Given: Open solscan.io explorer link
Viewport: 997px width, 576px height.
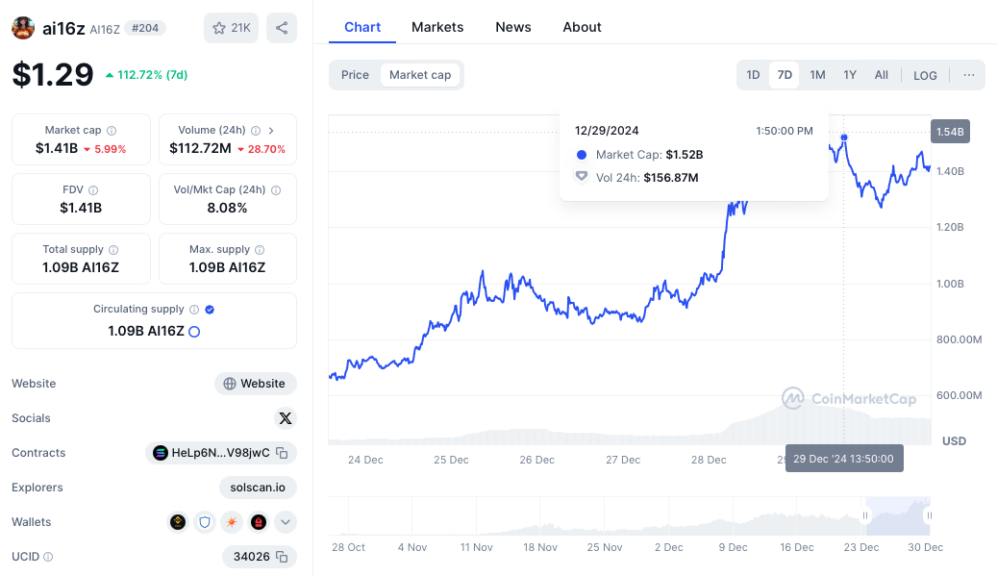Looking at the screenshot, I should coord(258,488).
